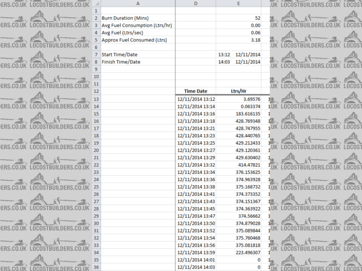
Task: Select the cell '12/11/2014 13:41'
Action: click(196, 194)
